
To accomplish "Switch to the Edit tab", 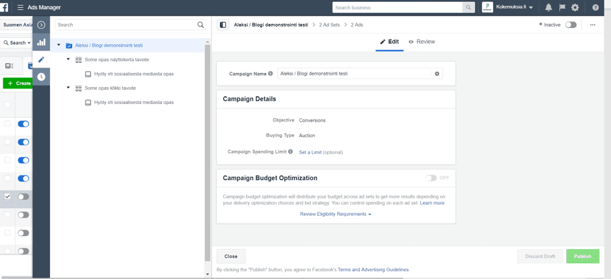I will 390,42.
